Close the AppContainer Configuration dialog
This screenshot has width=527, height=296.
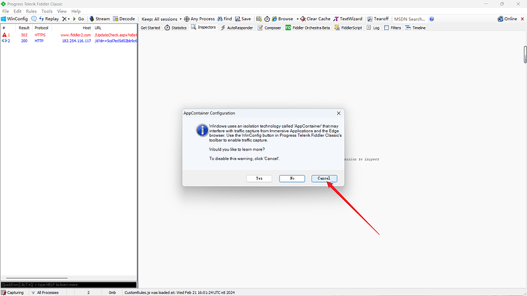(x=339, y=113)
